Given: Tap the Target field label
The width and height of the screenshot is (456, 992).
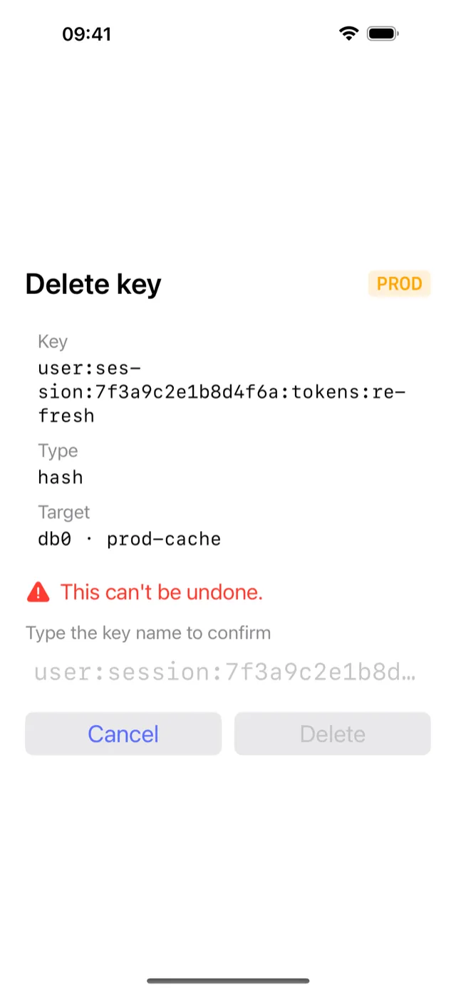Looking at the screenshot, I should 64,512.
